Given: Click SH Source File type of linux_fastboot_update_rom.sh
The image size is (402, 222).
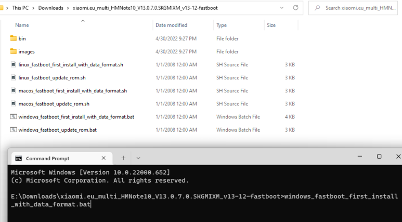Looking at the screenshot, I should coord(232,78).
